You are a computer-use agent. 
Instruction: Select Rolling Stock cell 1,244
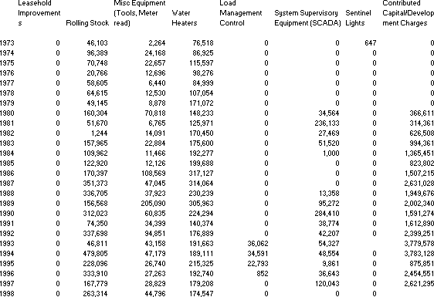pos(100,133)
